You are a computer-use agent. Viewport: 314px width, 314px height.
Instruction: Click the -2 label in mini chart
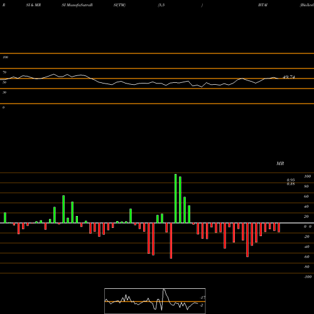click(x=202, y=305)
